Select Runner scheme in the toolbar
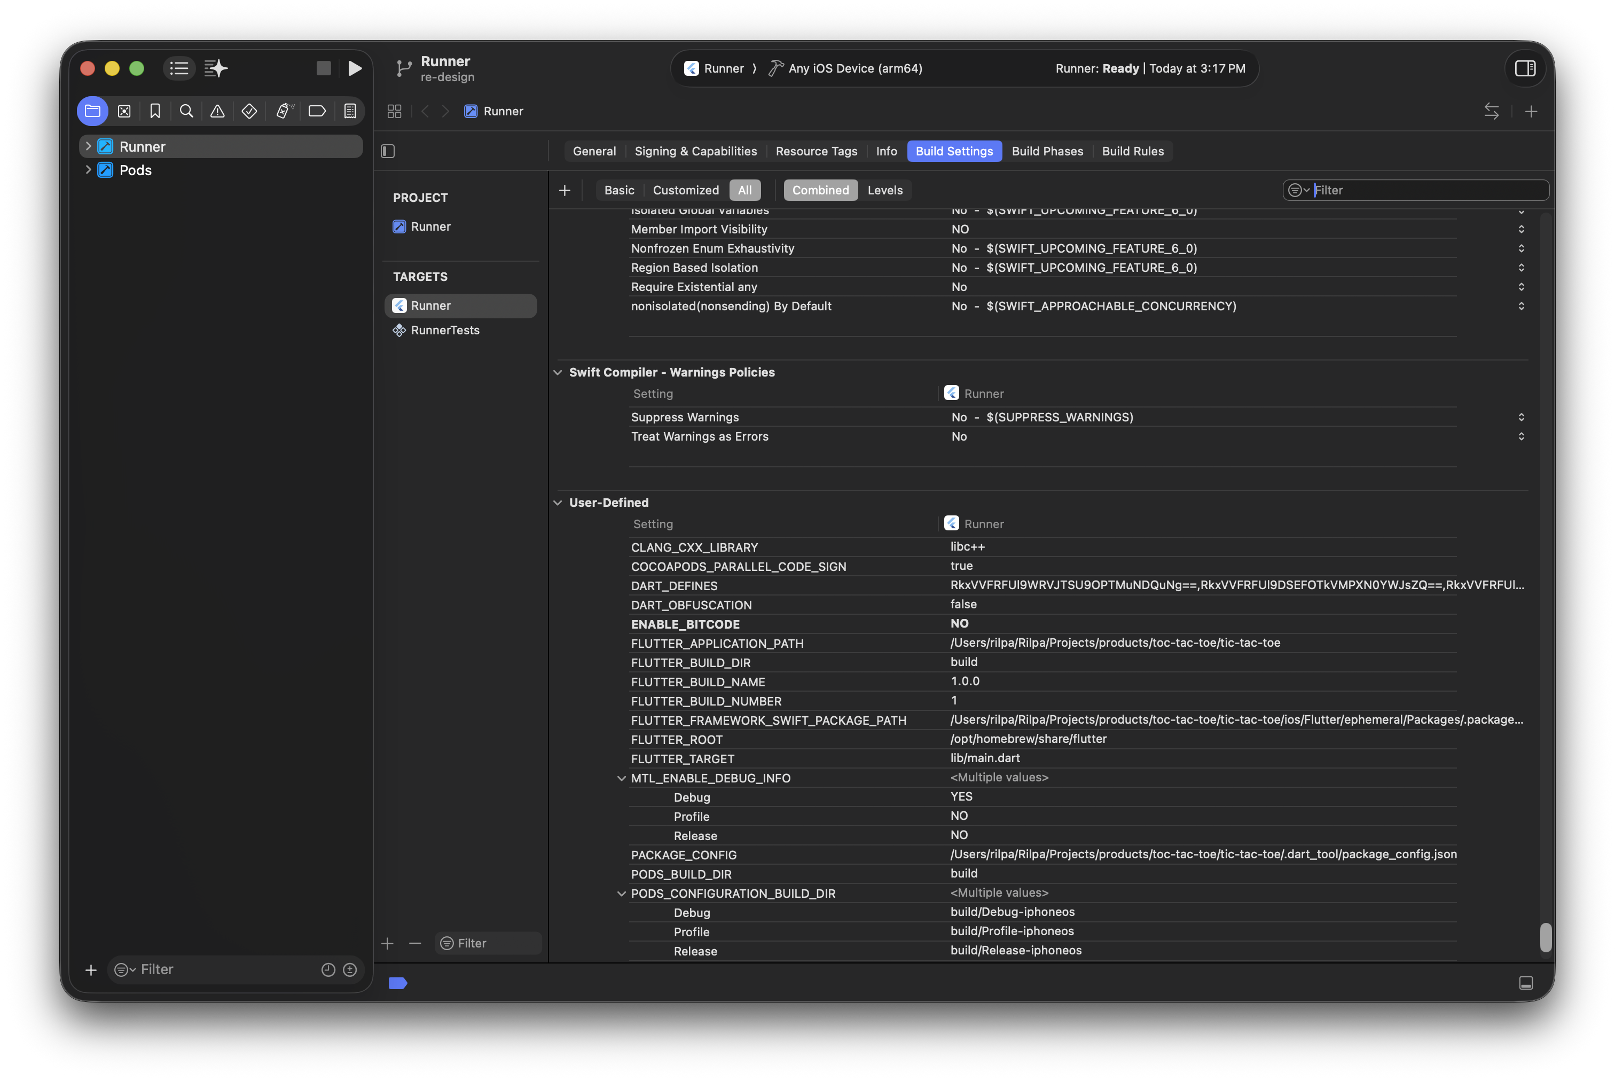Viewport: 1615px width, 1081px height. [714, 68]
